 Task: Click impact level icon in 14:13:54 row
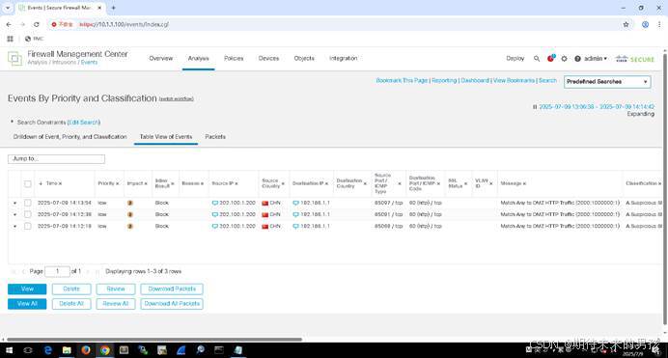pyautogui.click(x=130, y=203)
